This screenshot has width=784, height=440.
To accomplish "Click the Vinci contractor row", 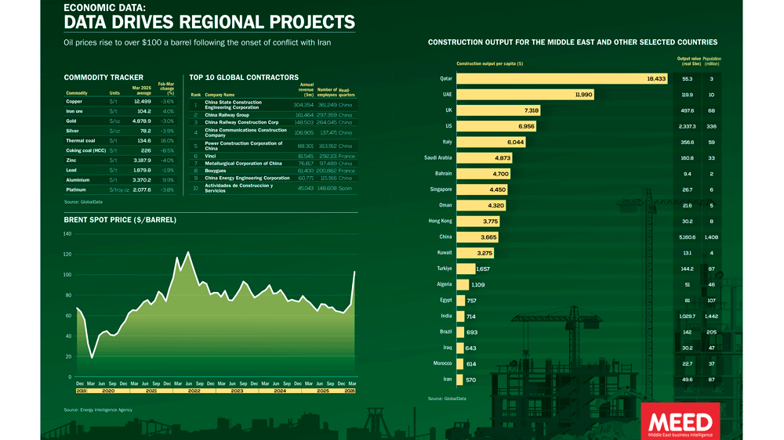I will point(272,156).
